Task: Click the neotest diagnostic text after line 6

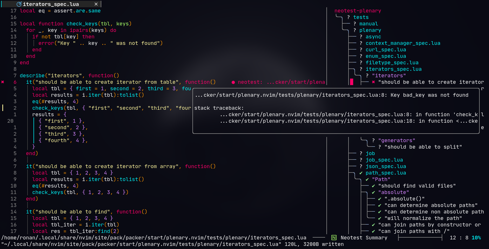Action: [x=282, y=82]
